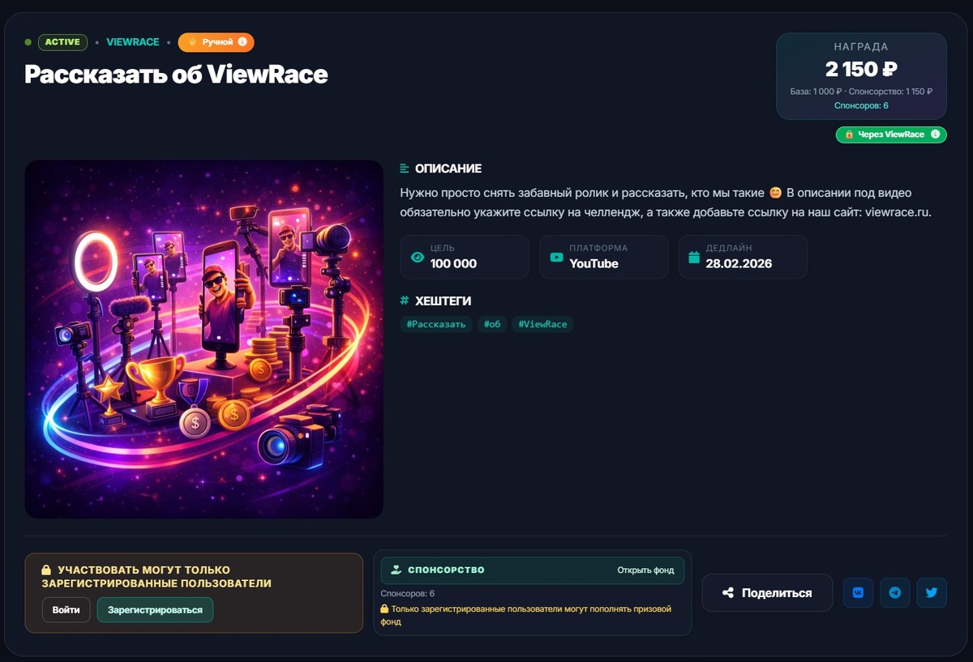Viewport: 973px width, 662px height.
Task: Share the challenge on VK
Action: pos(858,592)
